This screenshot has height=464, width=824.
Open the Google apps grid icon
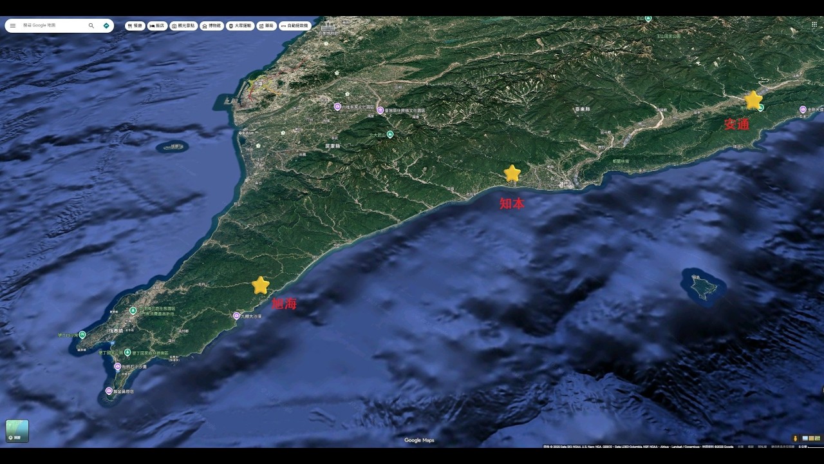coord(814,24)
